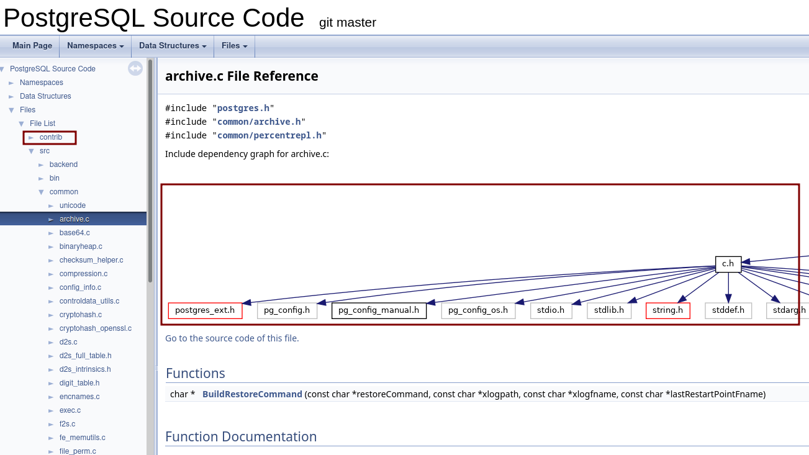Open the common/percentrepl.h include link
This screenshot has height=455, width=809.
269,135
